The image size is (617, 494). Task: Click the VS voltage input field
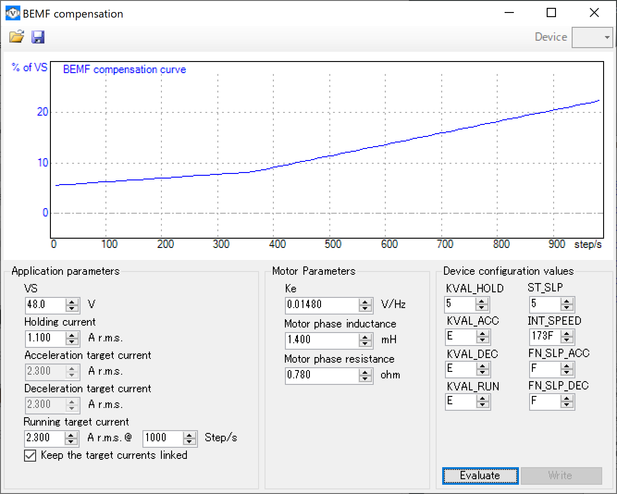45,305
